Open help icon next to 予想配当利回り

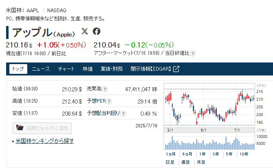click(x=123, y=114)
